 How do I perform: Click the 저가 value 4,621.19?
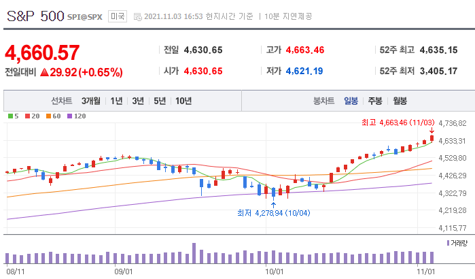(304, 71)
